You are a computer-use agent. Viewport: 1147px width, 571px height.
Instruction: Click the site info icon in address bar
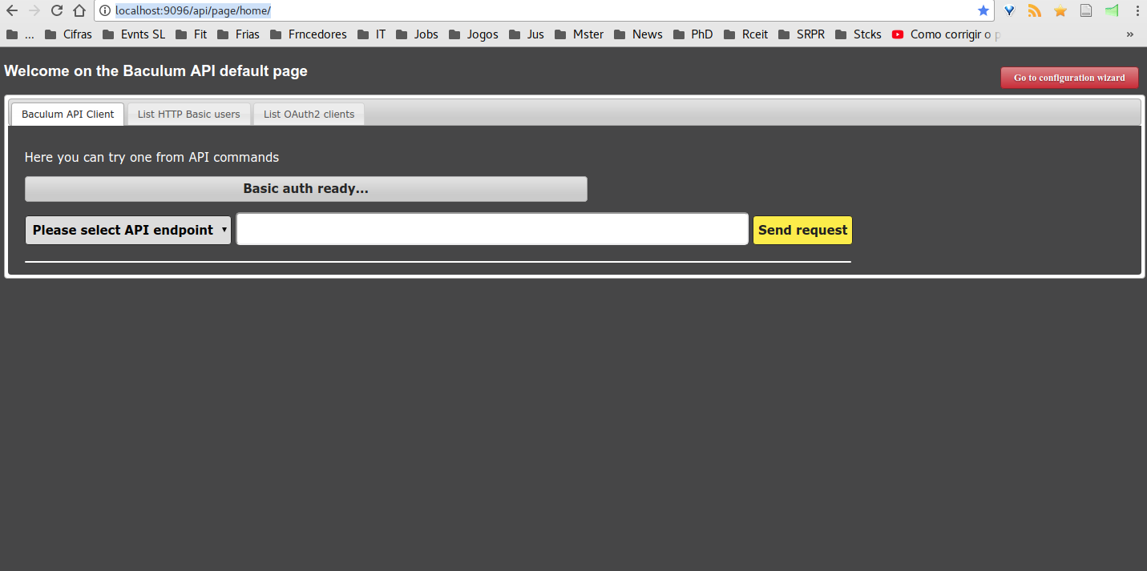pyautogui.click(x=105, y=11)
